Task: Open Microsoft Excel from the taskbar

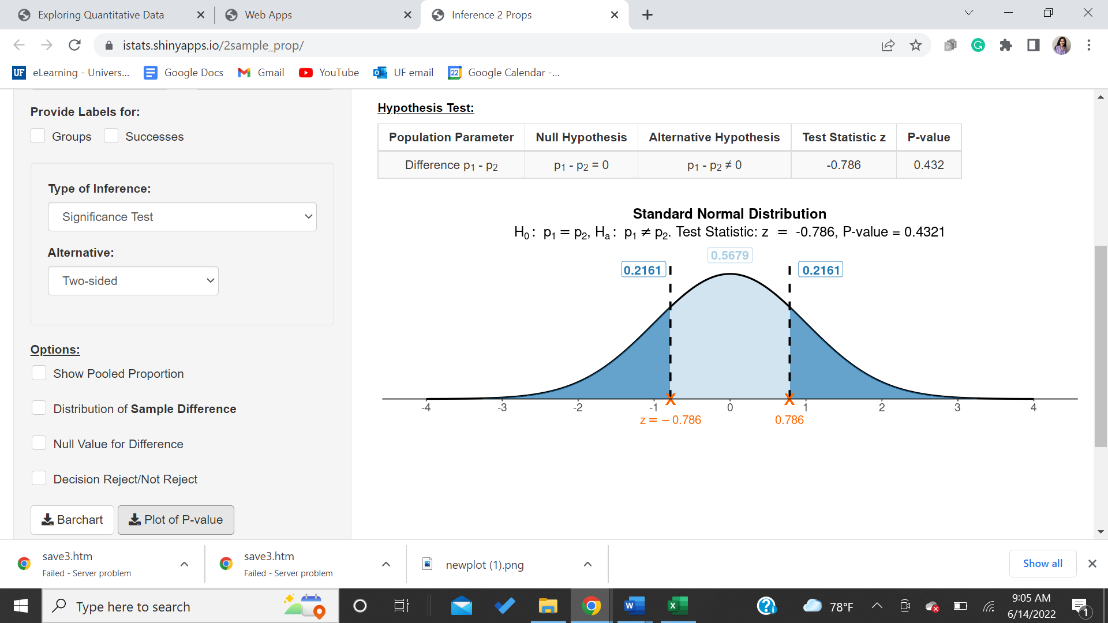Action: (x=676, y=606)
